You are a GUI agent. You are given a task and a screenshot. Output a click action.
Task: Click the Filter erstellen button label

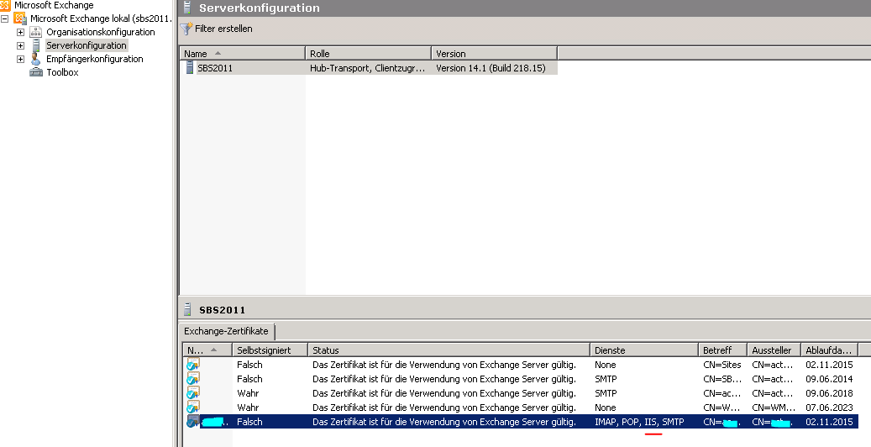tap(223, 29)
